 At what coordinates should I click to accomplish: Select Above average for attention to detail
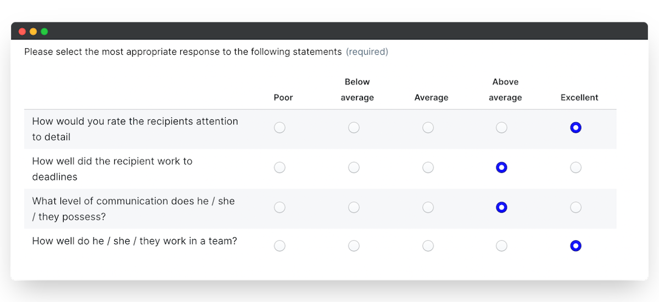[x=501, y=128]
